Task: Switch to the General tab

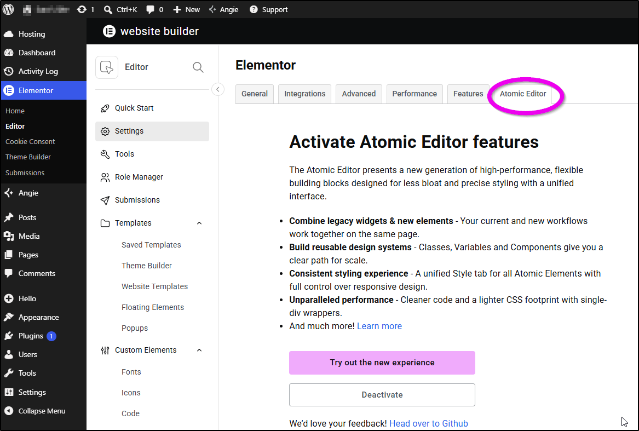Action: (x=255, y=94)
